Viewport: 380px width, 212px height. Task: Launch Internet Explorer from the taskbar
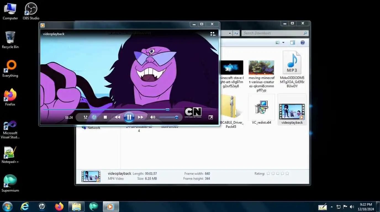pos(25,206)
